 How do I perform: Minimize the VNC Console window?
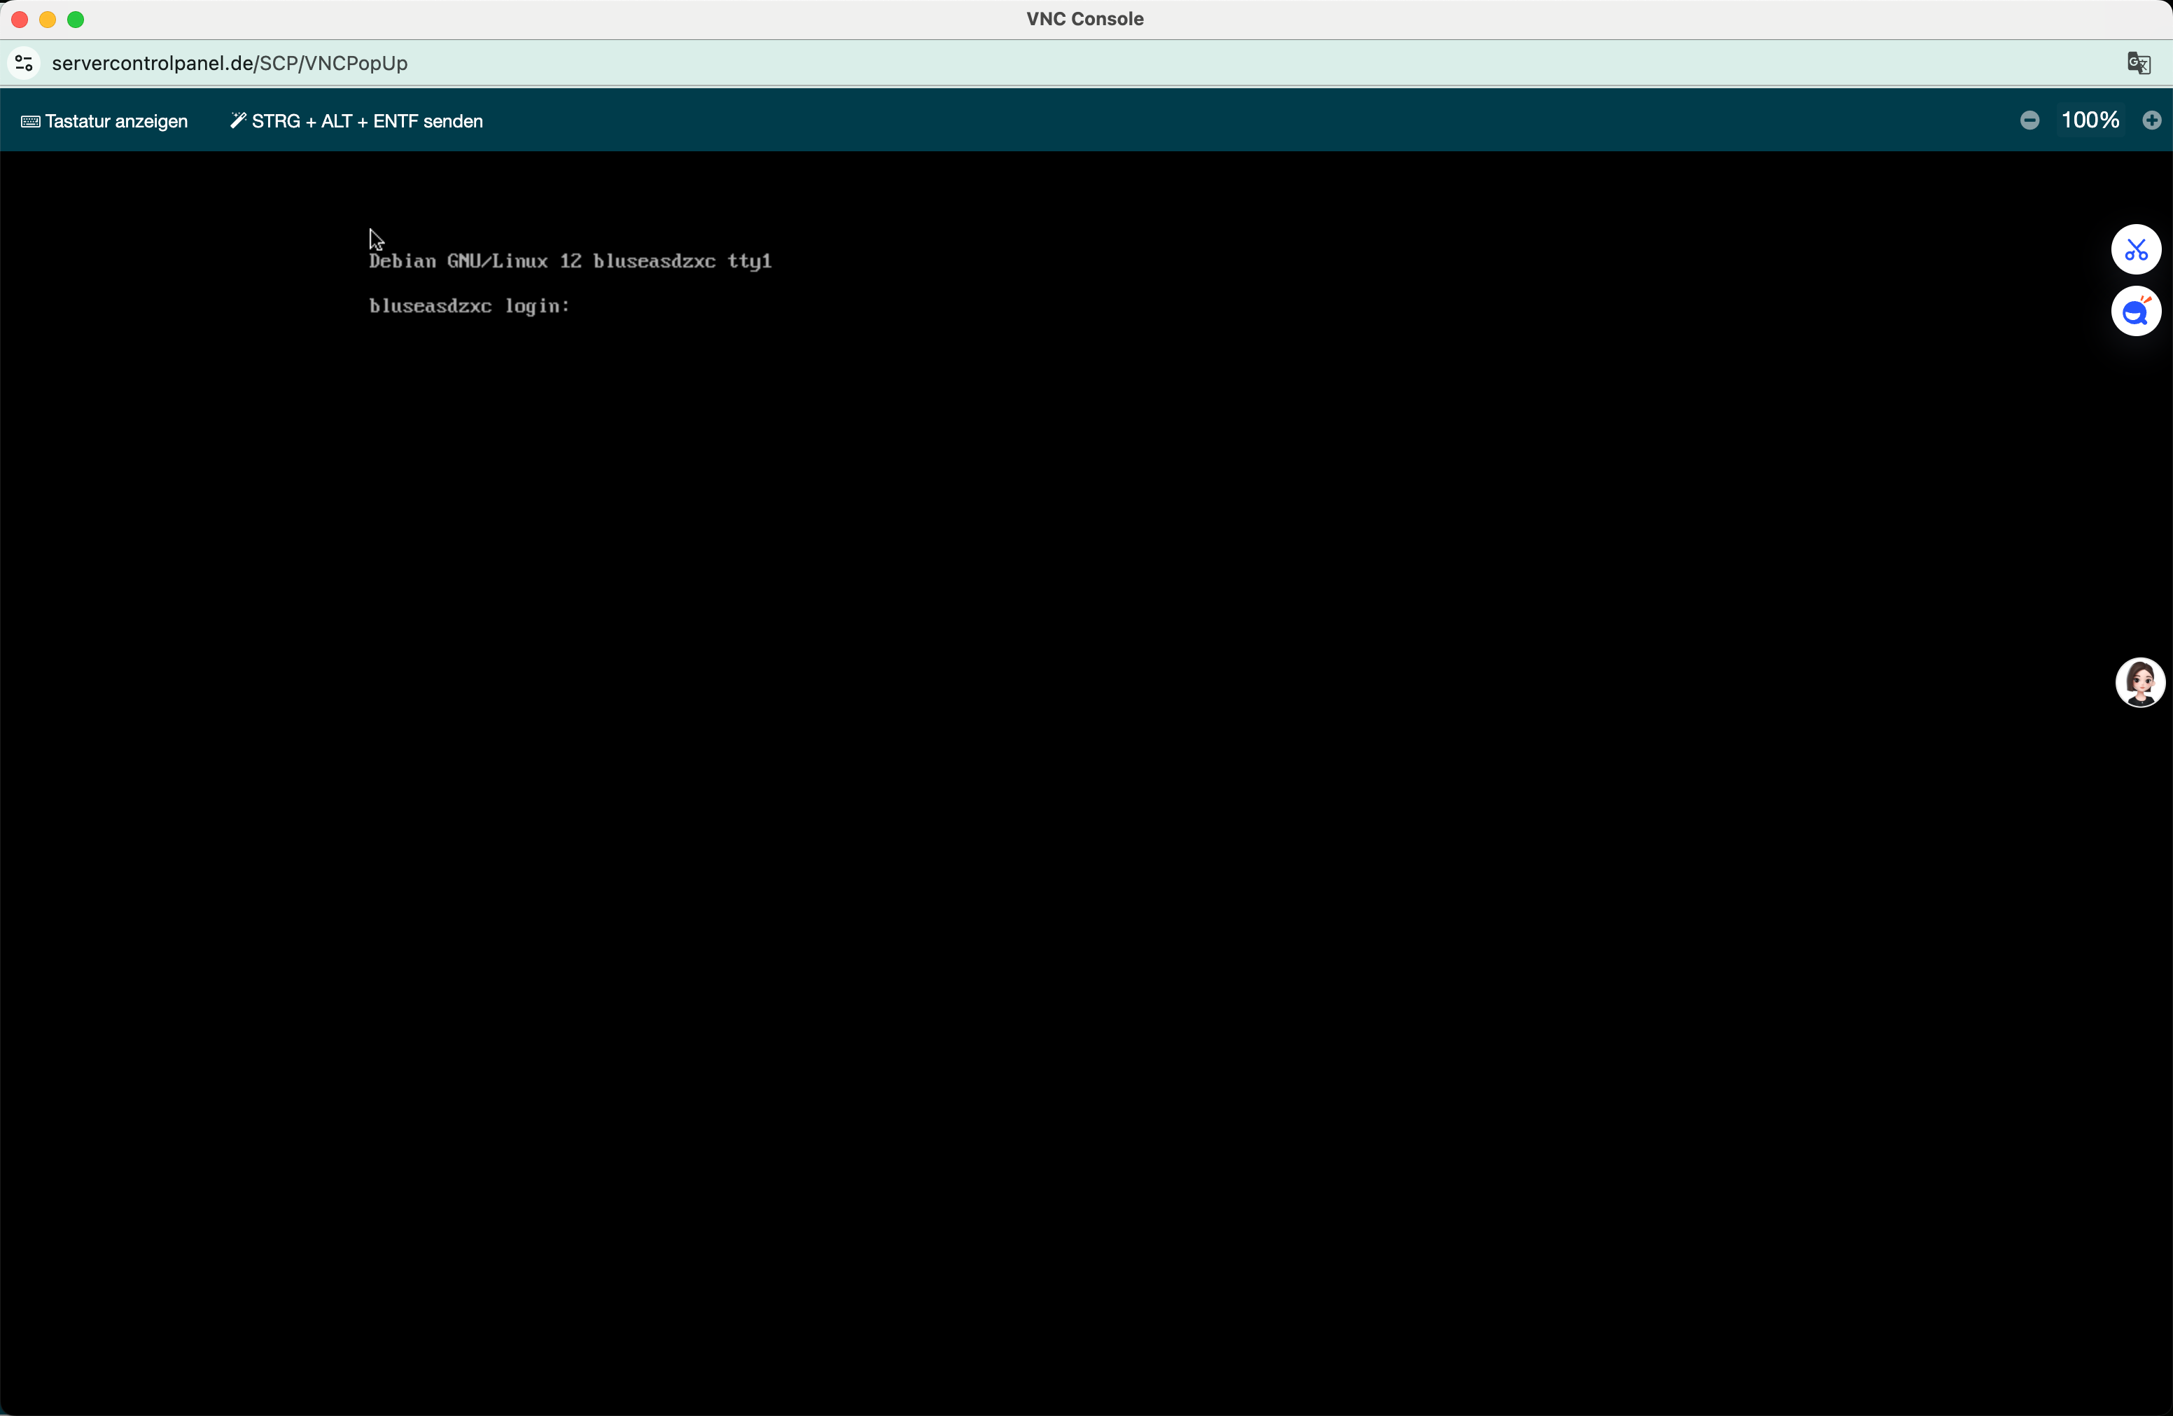coord(48,19)
